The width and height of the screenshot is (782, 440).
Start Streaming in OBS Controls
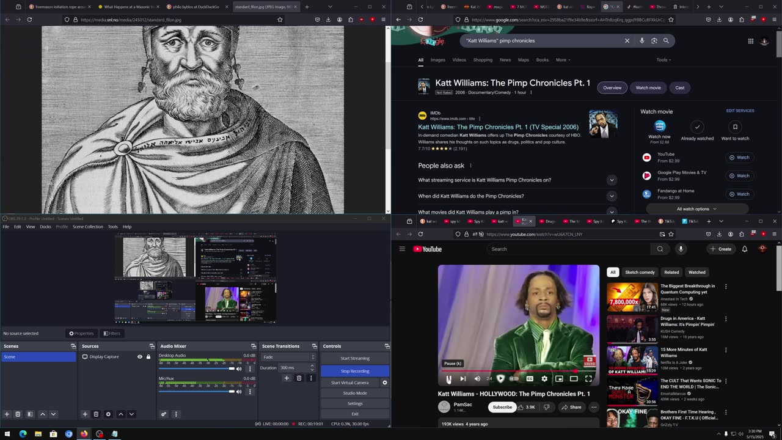click(355, 358)
